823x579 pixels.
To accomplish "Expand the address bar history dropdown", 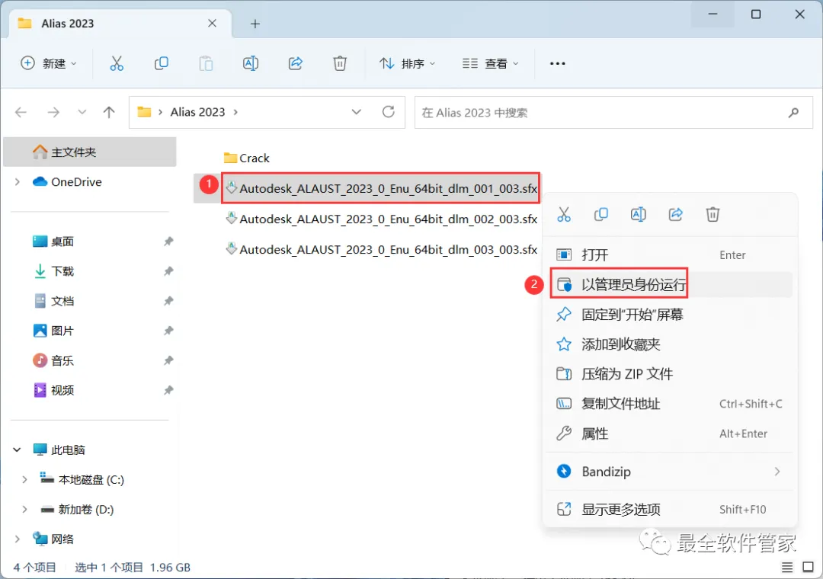I will [x=357, y=112].
